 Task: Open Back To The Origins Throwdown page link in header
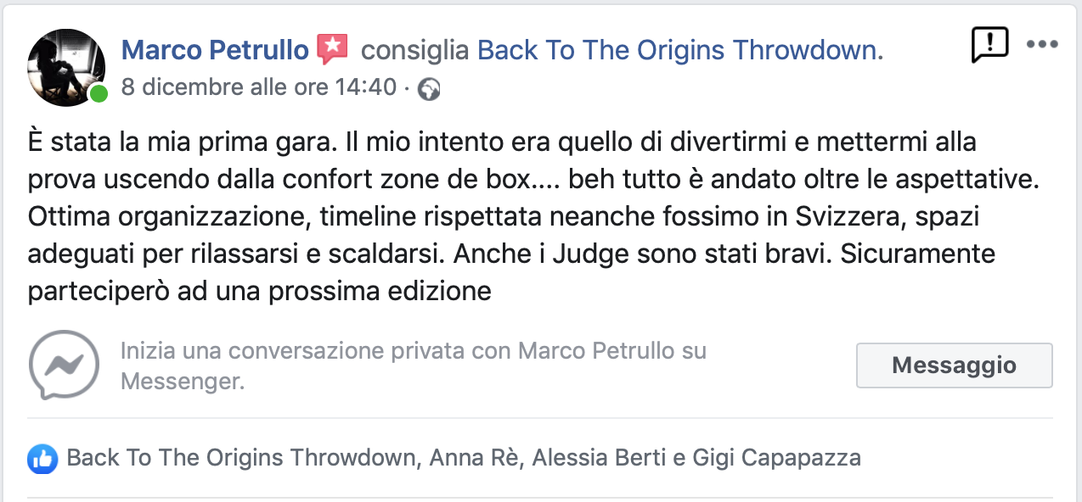(x=676, y=51)
